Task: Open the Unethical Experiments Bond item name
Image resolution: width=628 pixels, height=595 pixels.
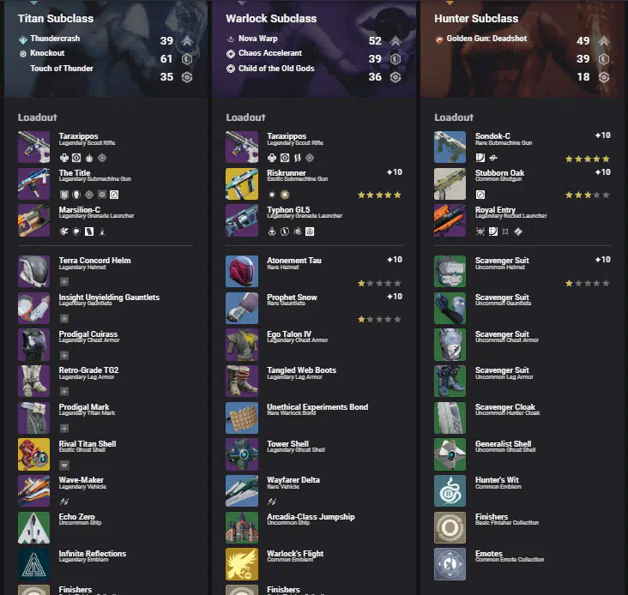Action: (x=317, y=407)
